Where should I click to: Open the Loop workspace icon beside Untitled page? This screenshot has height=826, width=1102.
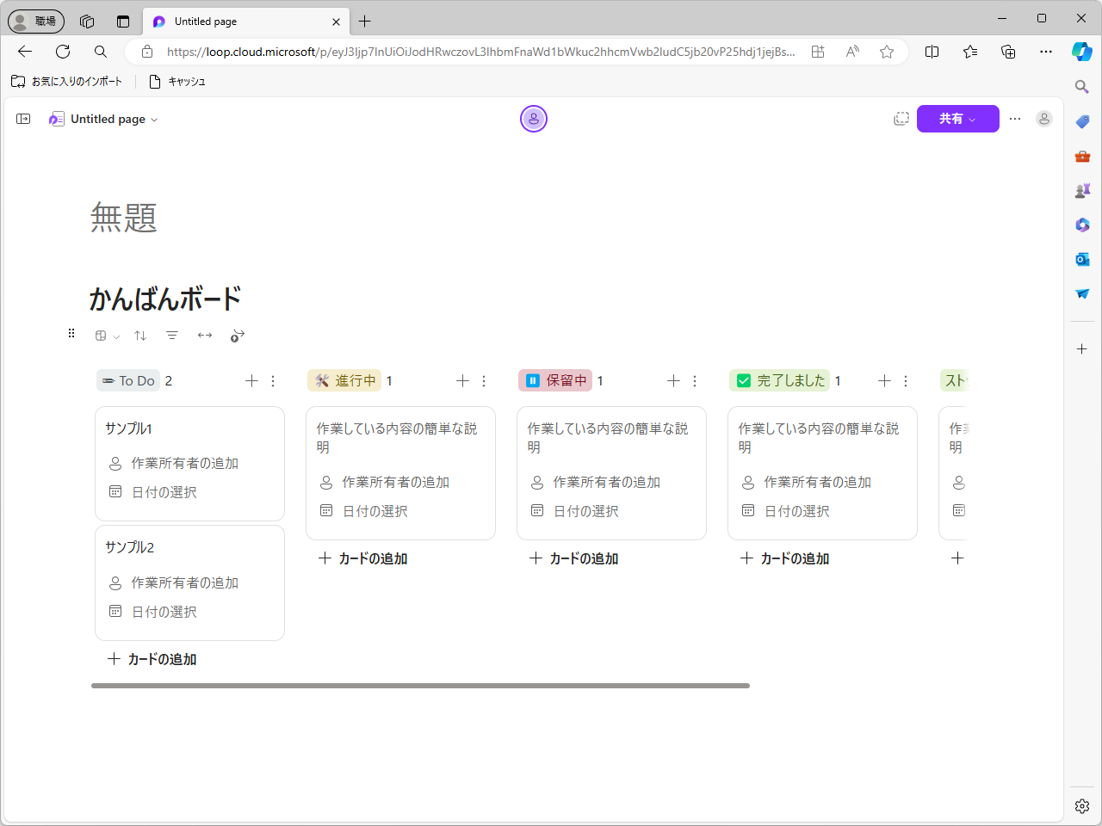[56, 119]
